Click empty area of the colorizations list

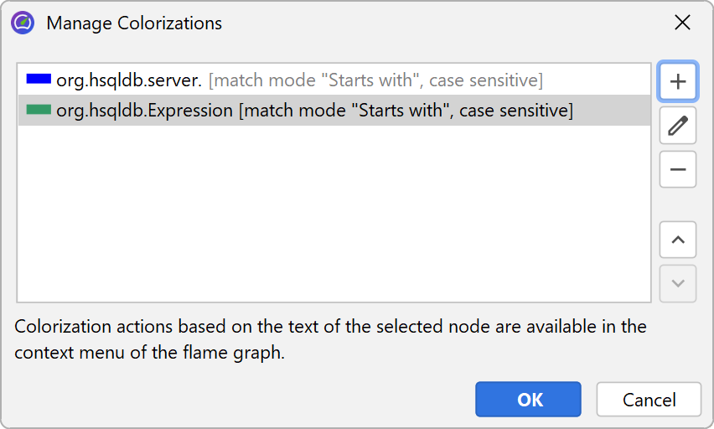coord(334,218)
